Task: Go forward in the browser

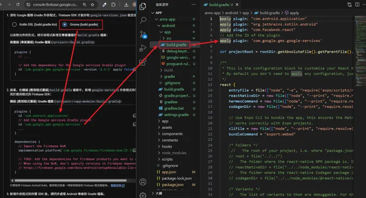Action: [x=9, y=4]
